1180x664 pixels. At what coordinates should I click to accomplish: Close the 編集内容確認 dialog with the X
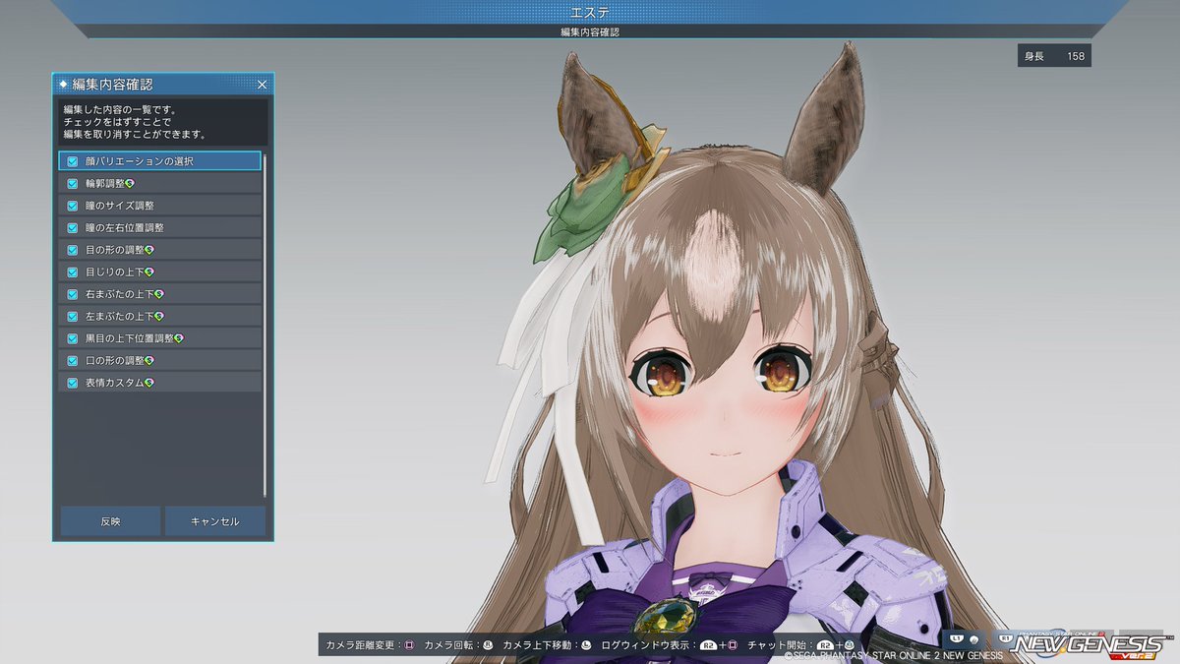pyautogui.click(x=262, y=85)
